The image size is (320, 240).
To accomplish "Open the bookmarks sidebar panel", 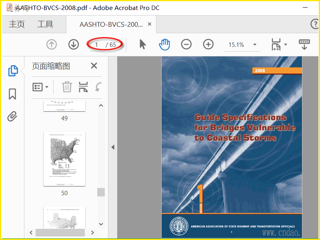I will 12,94.
